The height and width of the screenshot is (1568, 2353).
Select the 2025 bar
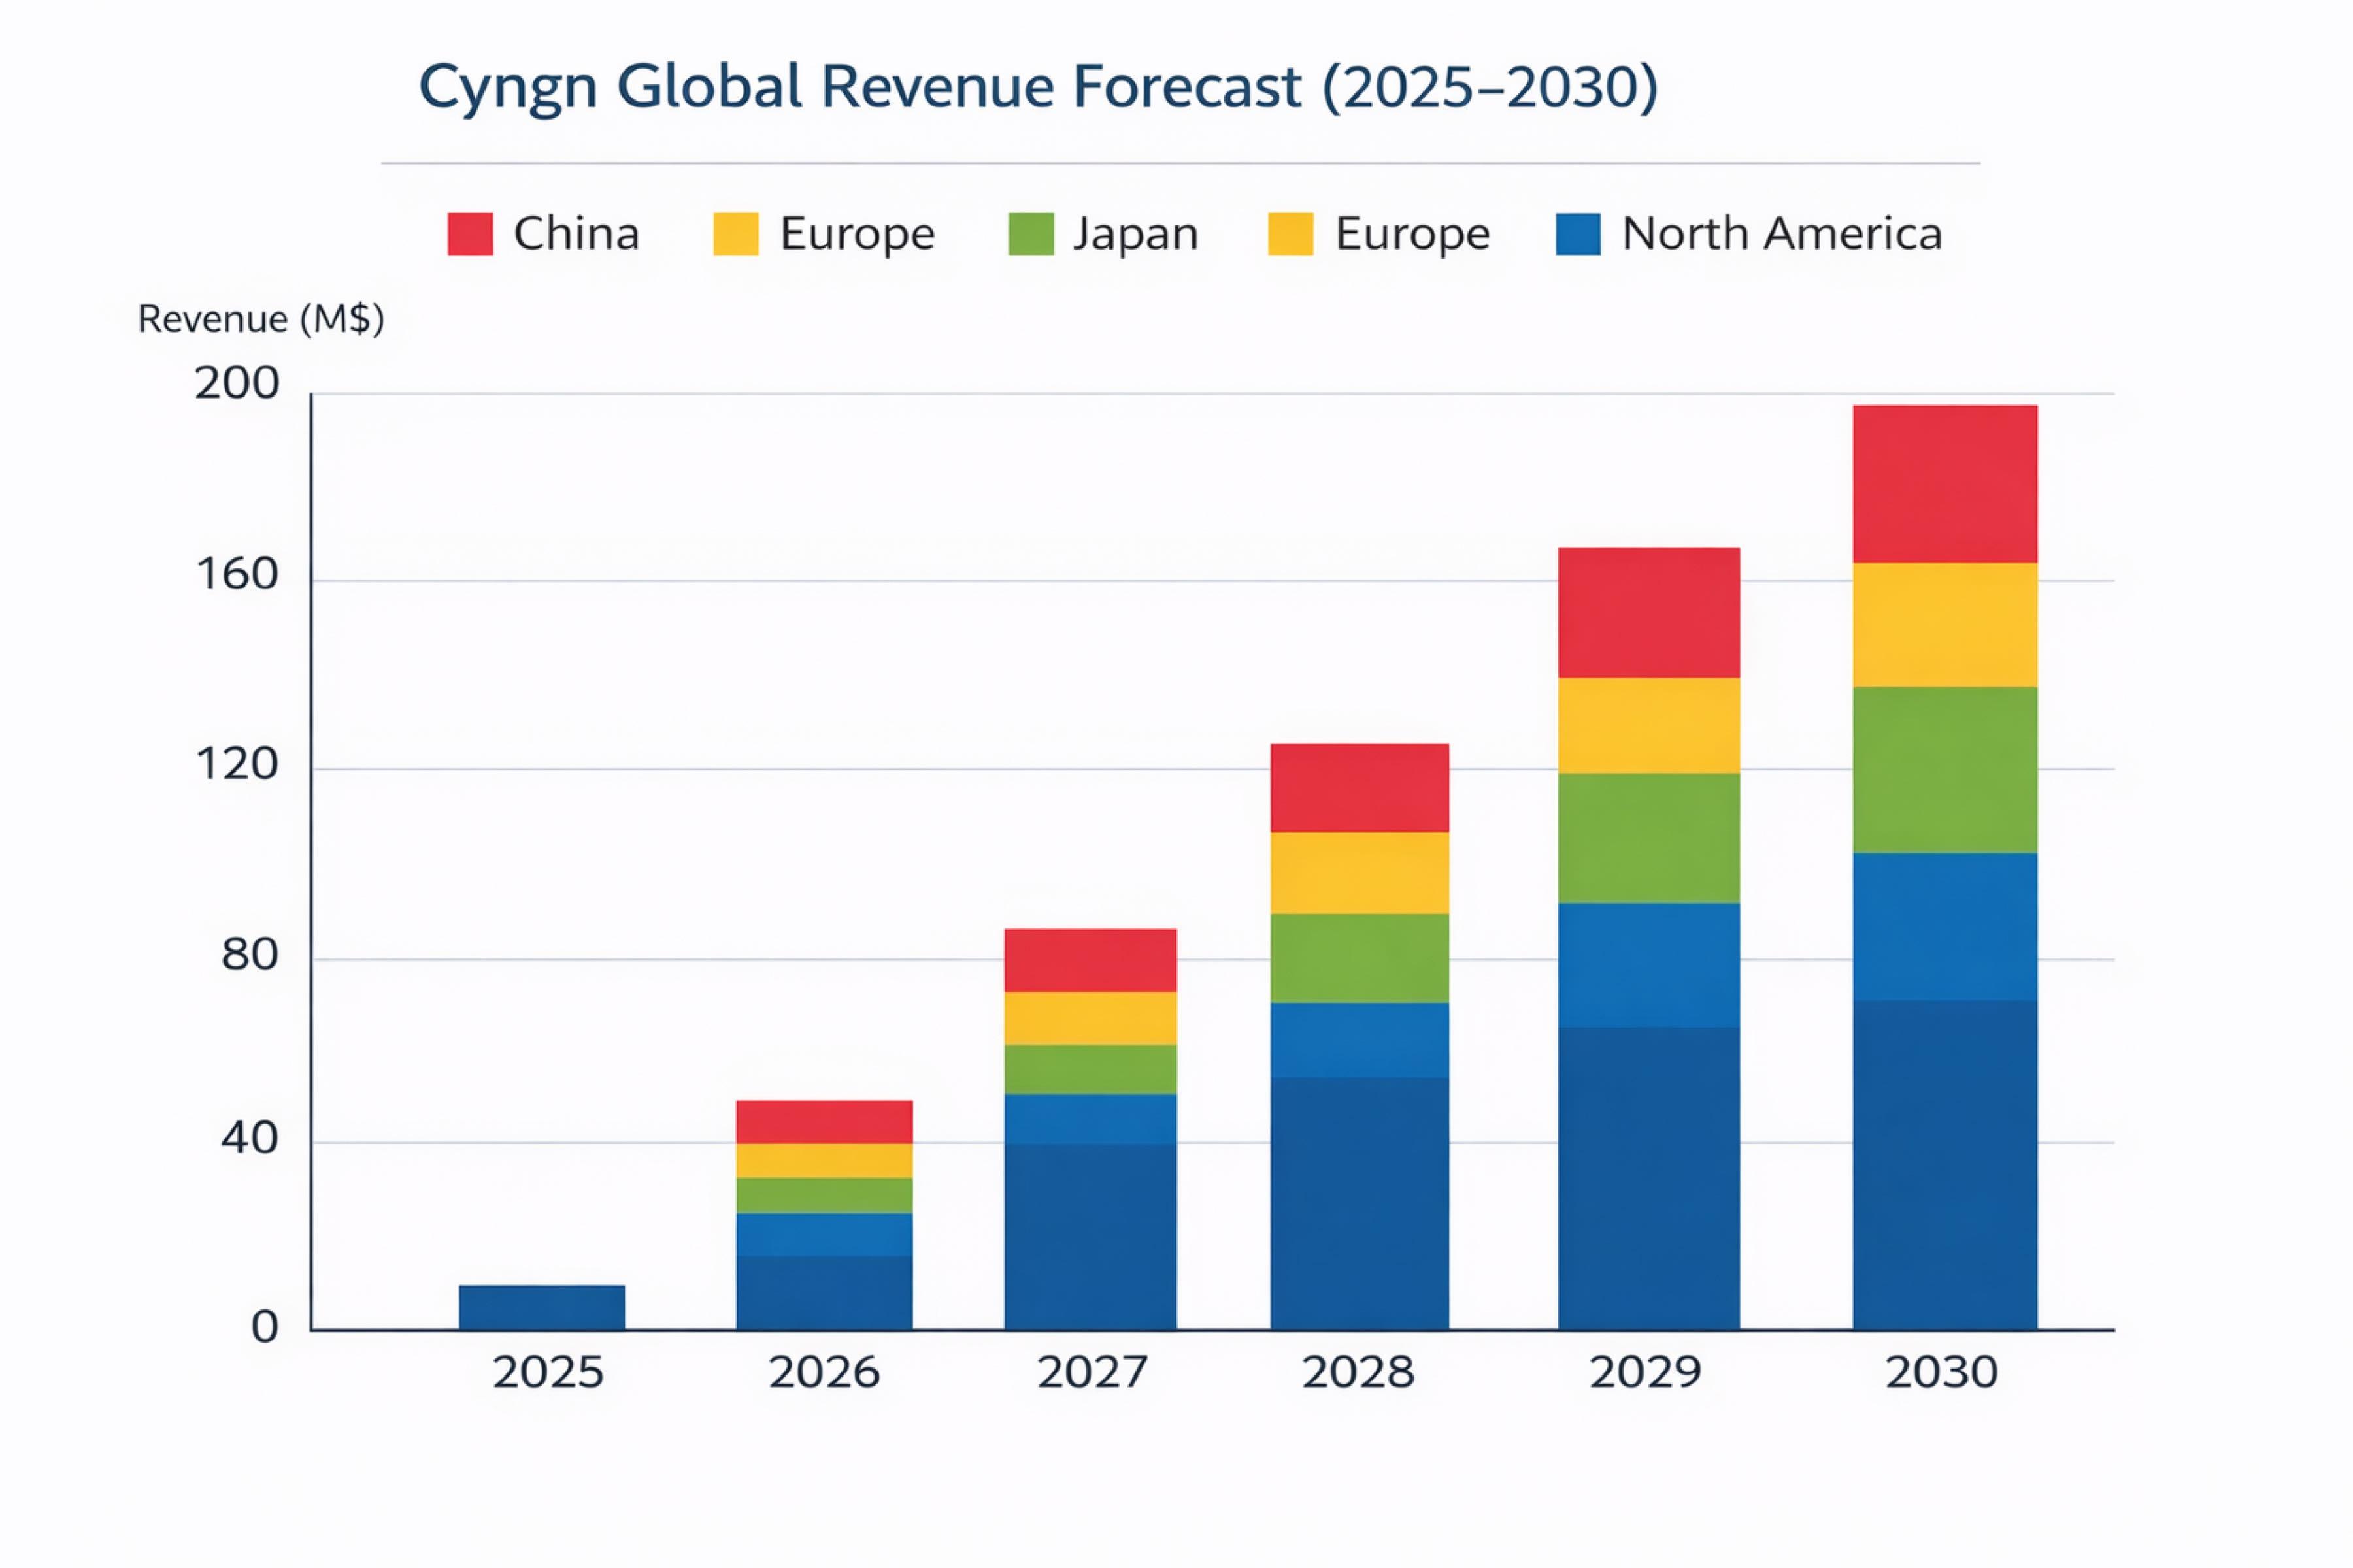click(x=542, y=1307)
